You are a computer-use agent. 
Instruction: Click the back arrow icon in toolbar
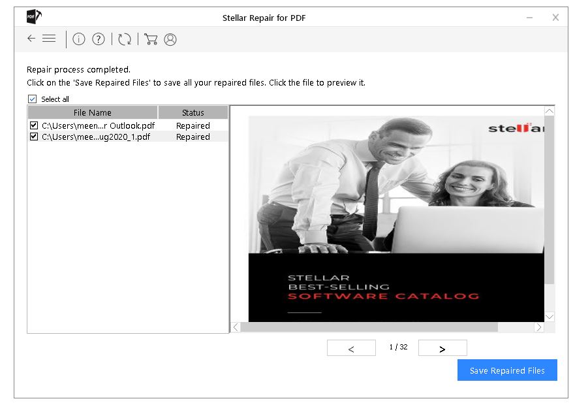tap(31, 39)
